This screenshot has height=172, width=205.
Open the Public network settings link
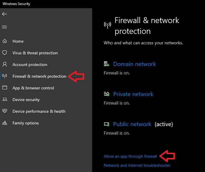[x=132, y=124]
